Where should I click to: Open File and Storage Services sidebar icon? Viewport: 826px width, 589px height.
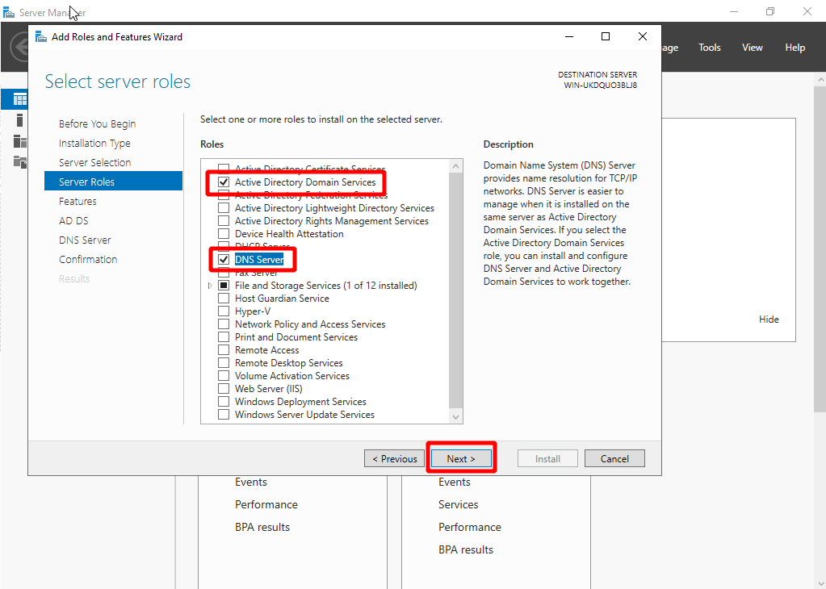tap(20, 162)
